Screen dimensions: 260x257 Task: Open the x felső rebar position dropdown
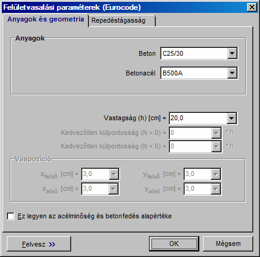[113, 174]
